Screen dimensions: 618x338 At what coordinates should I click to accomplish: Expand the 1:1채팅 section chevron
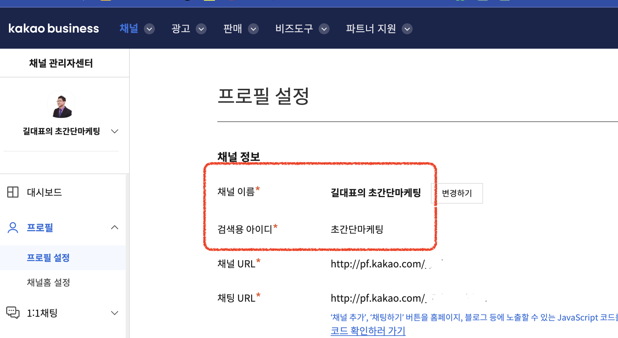pos(115,313)
